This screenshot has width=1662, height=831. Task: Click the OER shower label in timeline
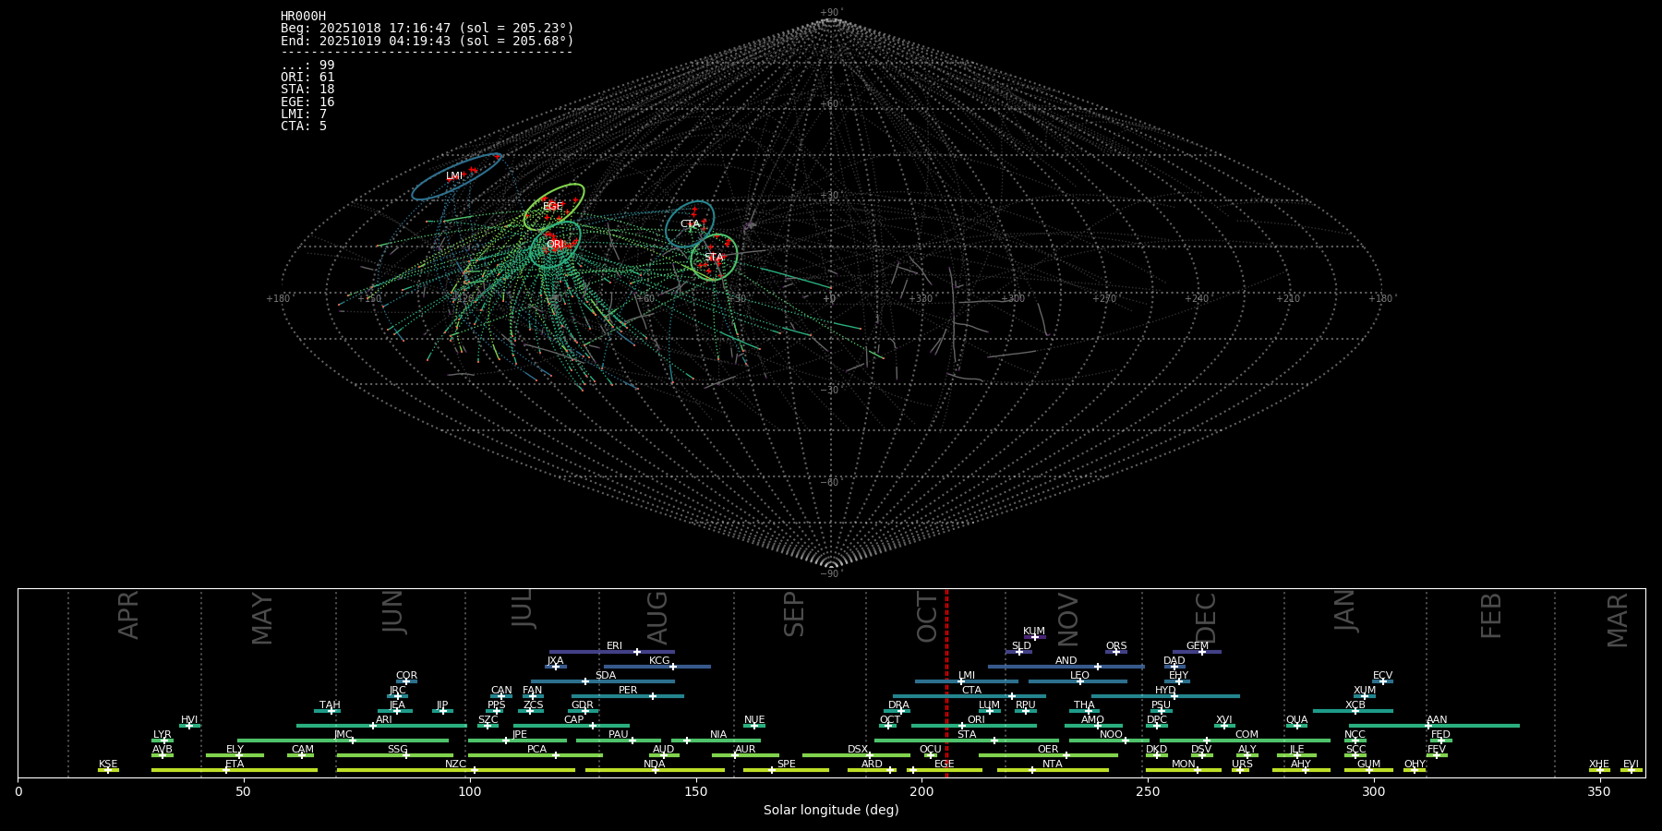1048,750
